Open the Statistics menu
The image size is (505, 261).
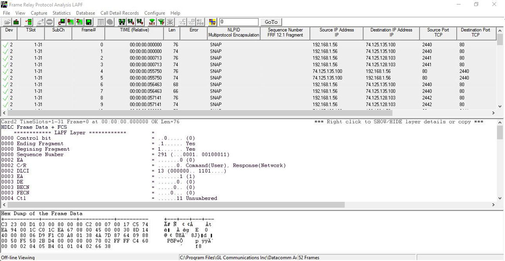61,13
